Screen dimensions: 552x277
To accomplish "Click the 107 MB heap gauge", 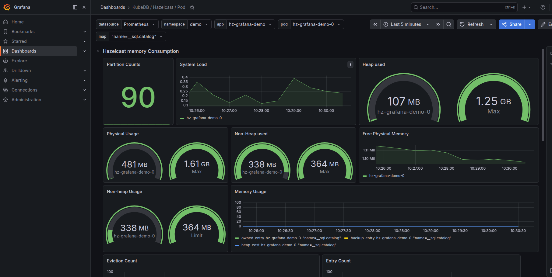I will point(404,98).
